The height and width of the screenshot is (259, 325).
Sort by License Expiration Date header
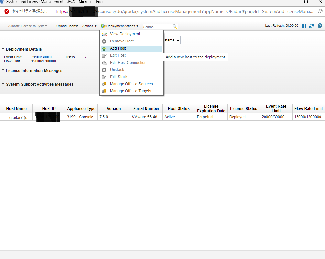(x=211, y=109)
